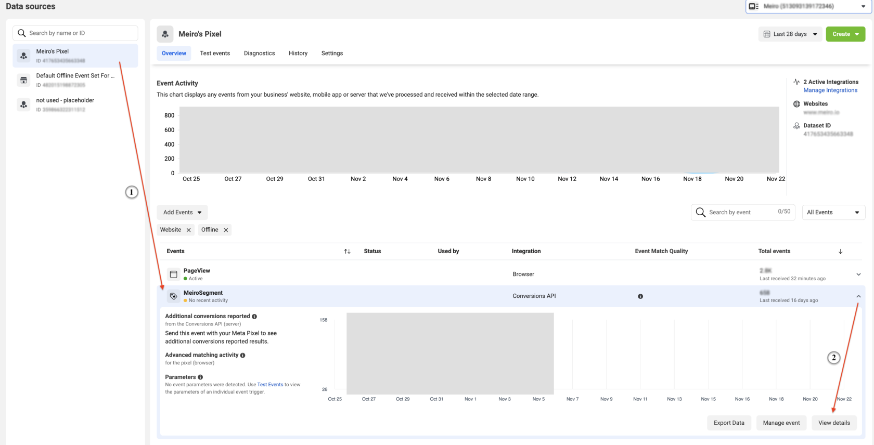This screenshot has width=874, height=445.
Task: Click the 'No recent activity' status text
Action: point(208,300)
